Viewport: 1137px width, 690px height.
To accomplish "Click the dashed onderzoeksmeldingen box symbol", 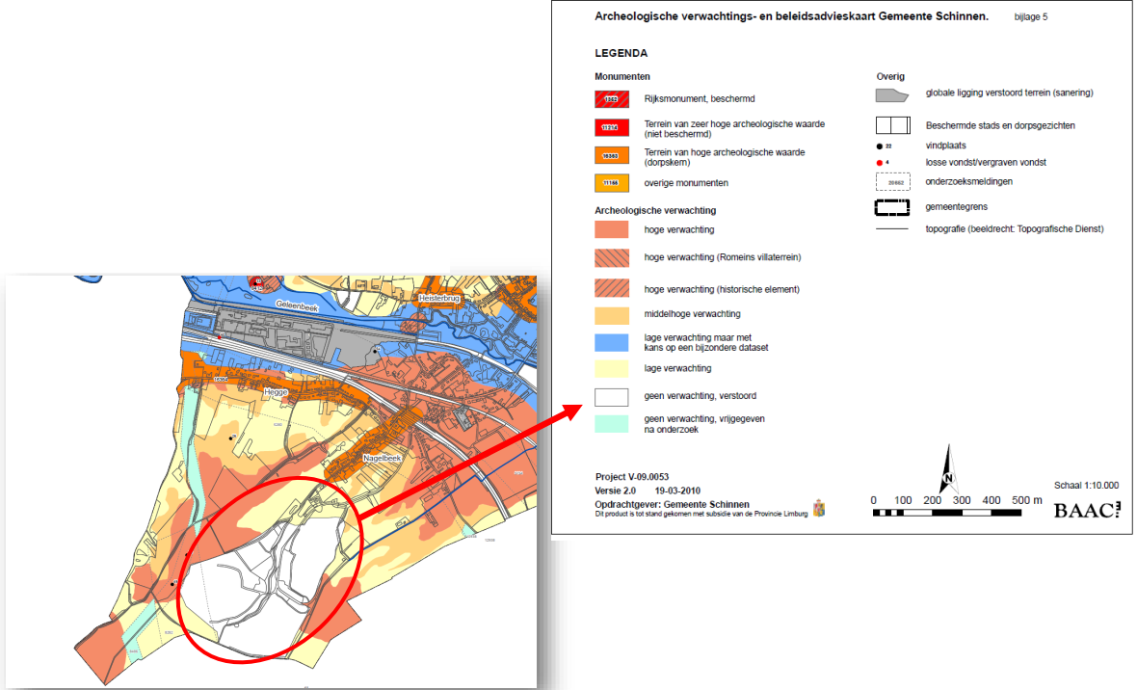I will pyautogui.click(x=892, y=182).
